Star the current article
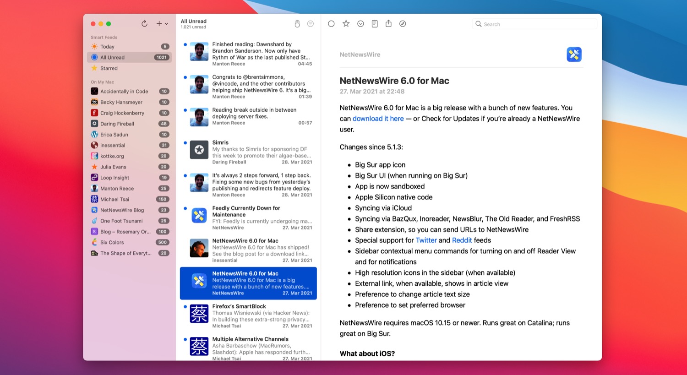Screen dimensions: 687x375 click(346, 24)
